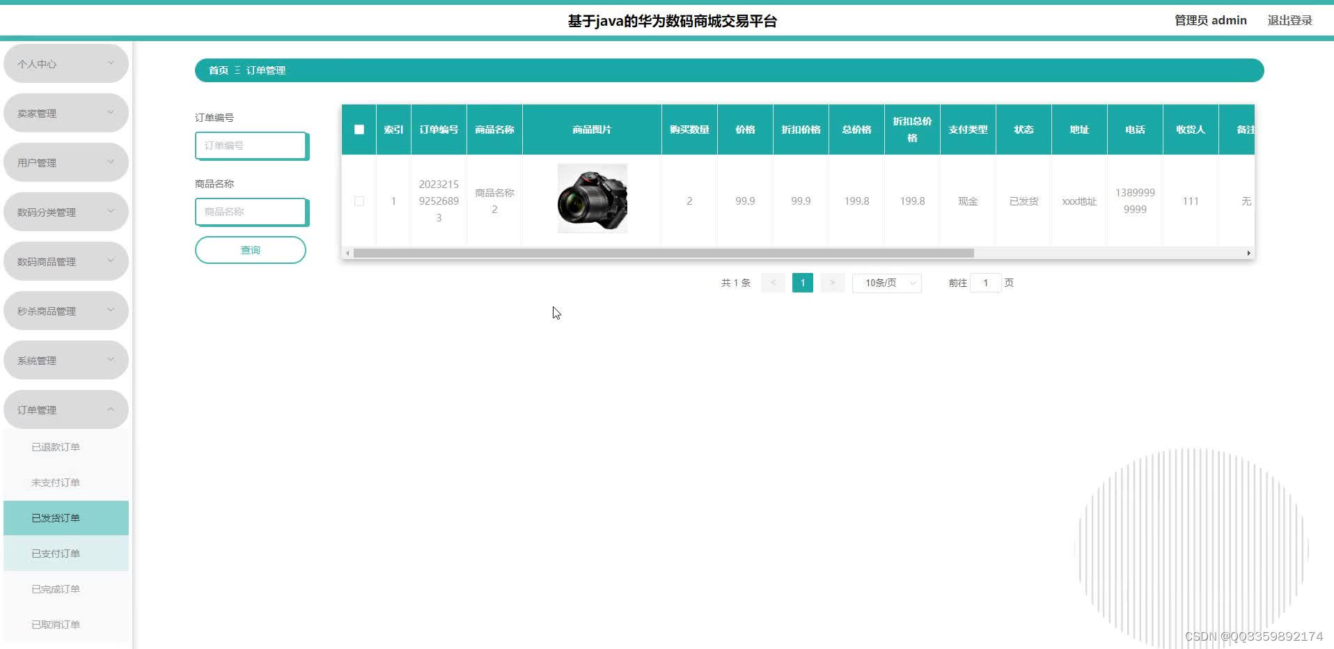Click the horizontal scrollbar of the table
This screenshot has width=1334, height=649.
[664, 253]
